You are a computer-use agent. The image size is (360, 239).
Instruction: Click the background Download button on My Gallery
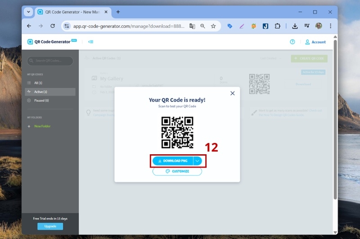point(303,84)
